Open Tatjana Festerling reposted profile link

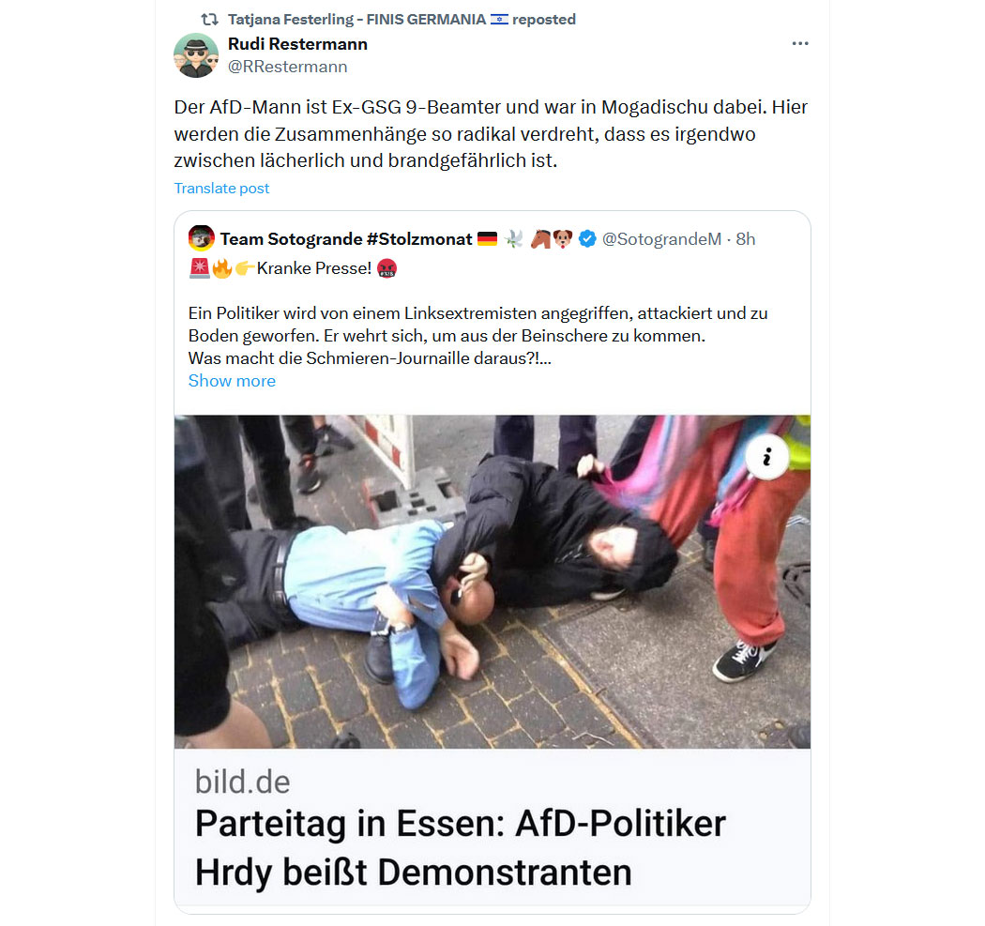[402, 20]
